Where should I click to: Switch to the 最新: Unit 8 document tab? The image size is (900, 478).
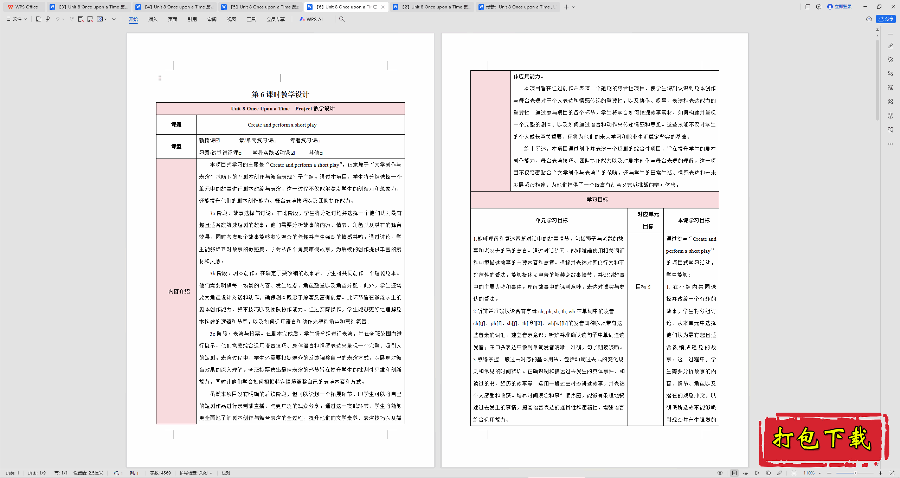[517, 7]
